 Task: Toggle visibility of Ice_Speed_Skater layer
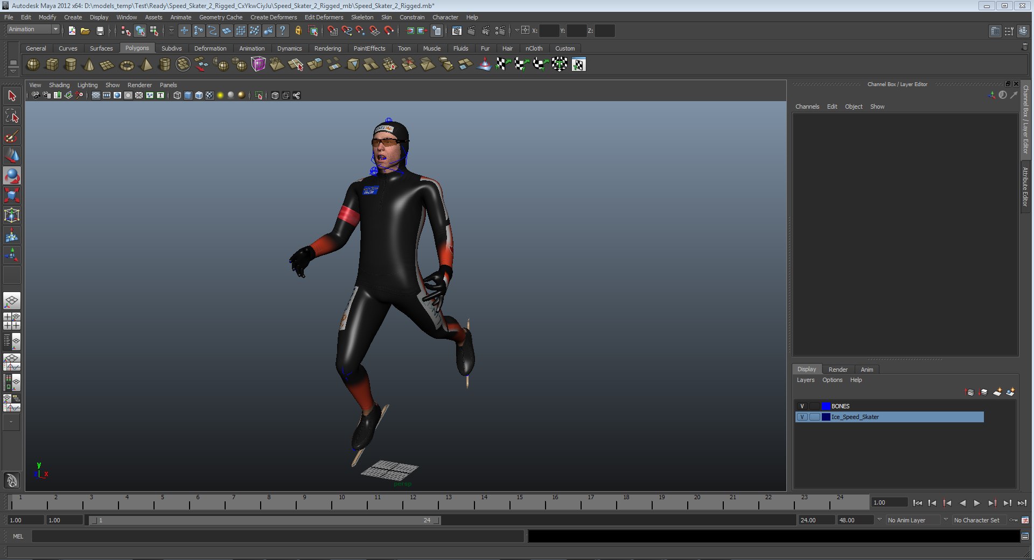[x=802, y=417]
